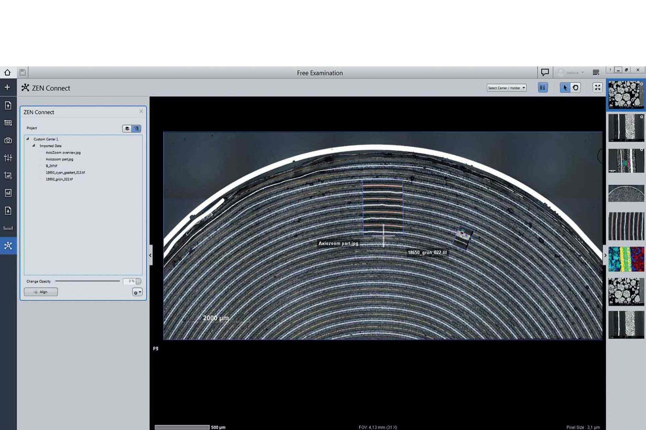Screen dimensions: 646x430
Task: Select the ZEN Connect sidebar icon
Action: click(x=8, y=246)
